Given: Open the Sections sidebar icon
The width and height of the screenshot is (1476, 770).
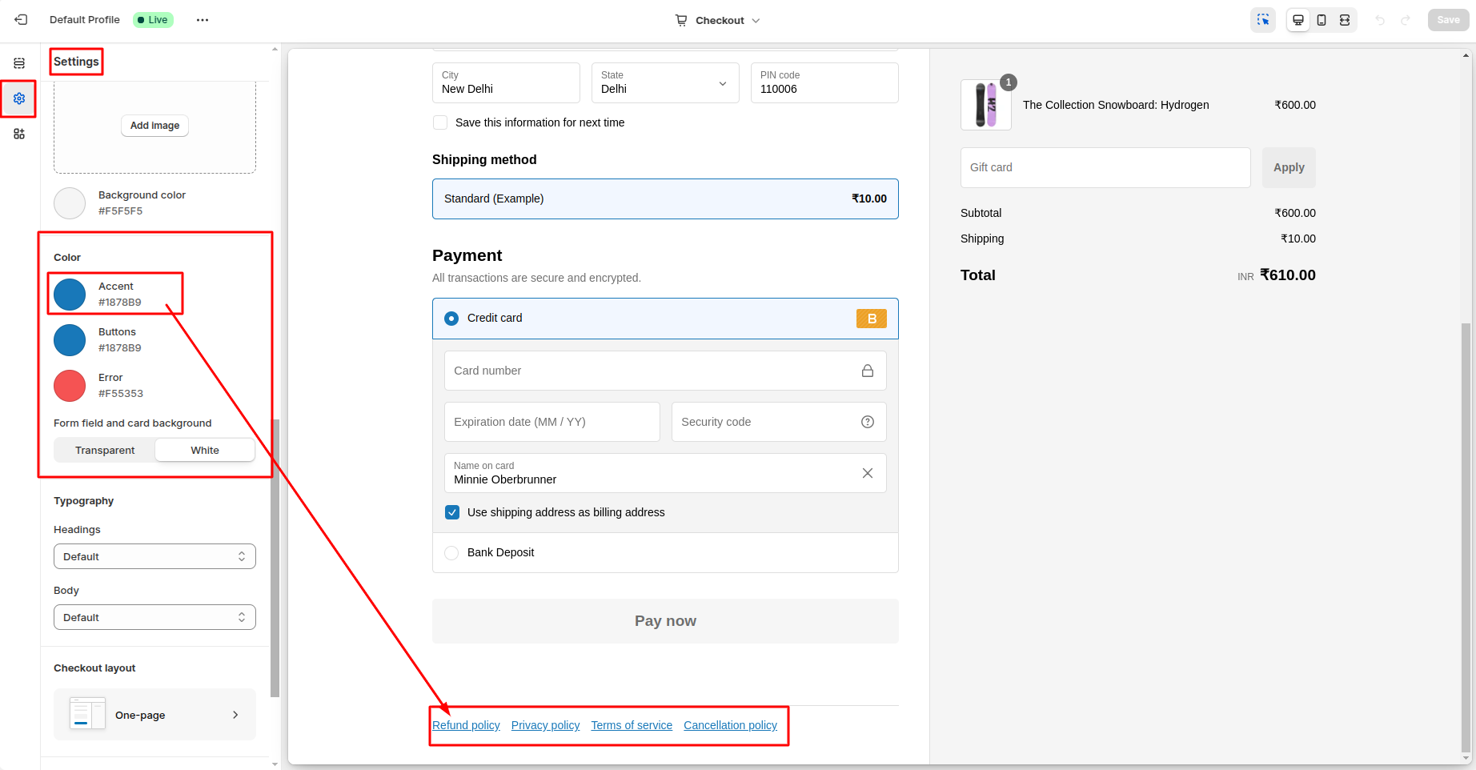Looking at the screenshot, I should tap(19, 63).
